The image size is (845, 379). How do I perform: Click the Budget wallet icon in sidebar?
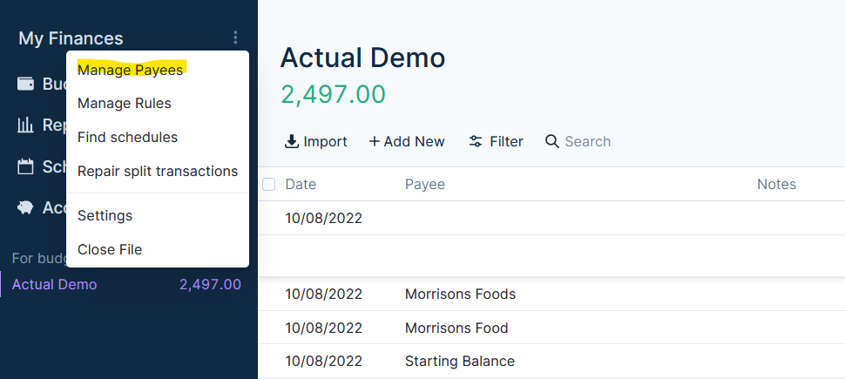(x=26, y=84)
